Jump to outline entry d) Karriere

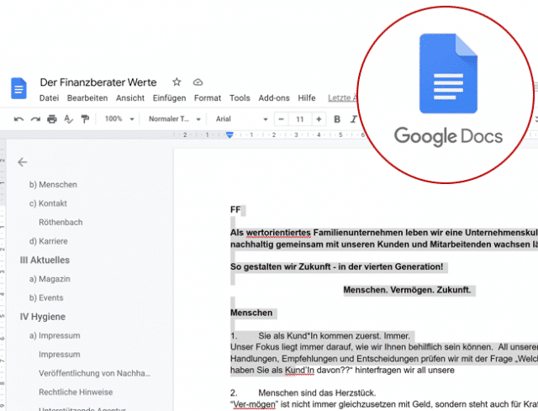(x=49, y=241)
